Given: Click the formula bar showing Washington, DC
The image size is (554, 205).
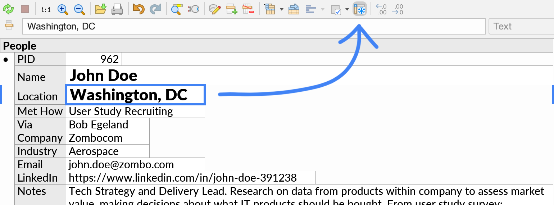Looking at the screenshot, I should click(254, 26).
